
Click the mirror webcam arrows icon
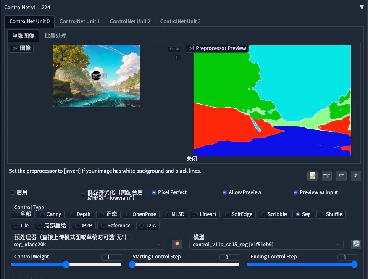tap(341, 176)
